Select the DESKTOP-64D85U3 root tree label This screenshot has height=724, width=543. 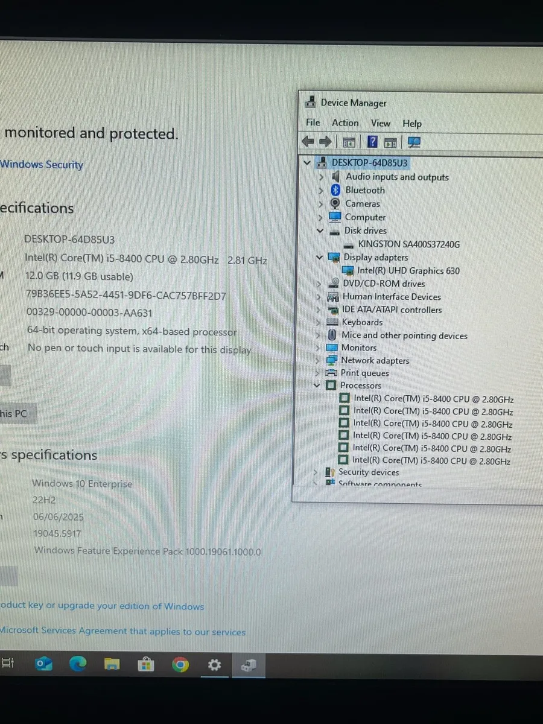click(370, 163)
